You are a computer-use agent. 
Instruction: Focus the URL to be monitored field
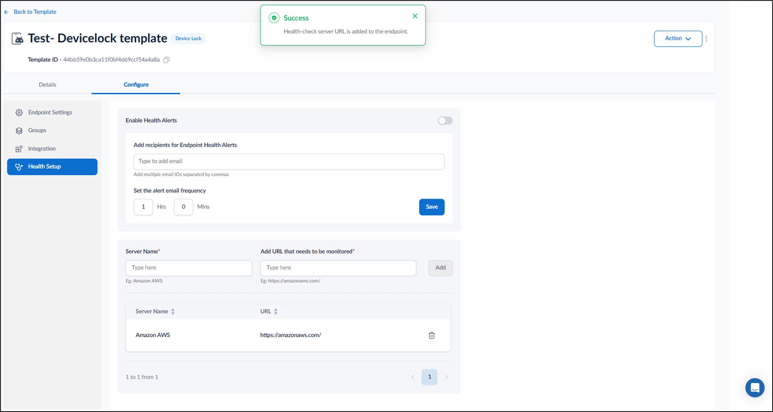point(338,268)
